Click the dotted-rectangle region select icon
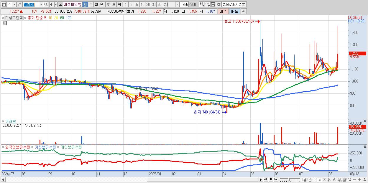The width and height of the screenshot is (368, 183). click(x=314, y=179)
